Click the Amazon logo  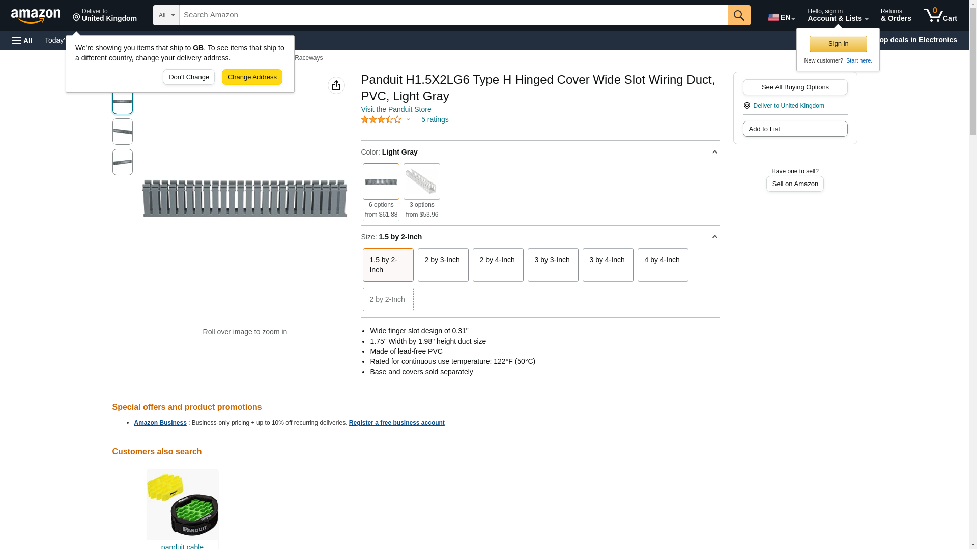tap(36, 16)
